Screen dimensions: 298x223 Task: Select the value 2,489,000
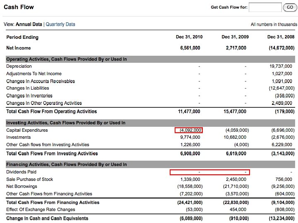(x=282, y=103)
